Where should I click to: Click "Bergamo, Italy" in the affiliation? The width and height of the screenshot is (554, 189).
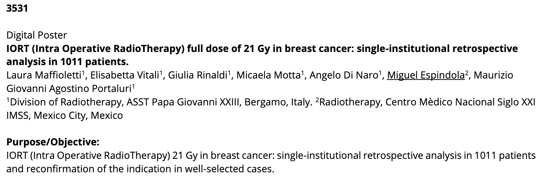[278, 103]
